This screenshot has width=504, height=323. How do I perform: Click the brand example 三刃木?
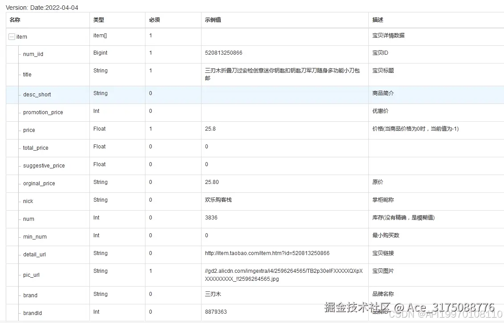(213, 294)
